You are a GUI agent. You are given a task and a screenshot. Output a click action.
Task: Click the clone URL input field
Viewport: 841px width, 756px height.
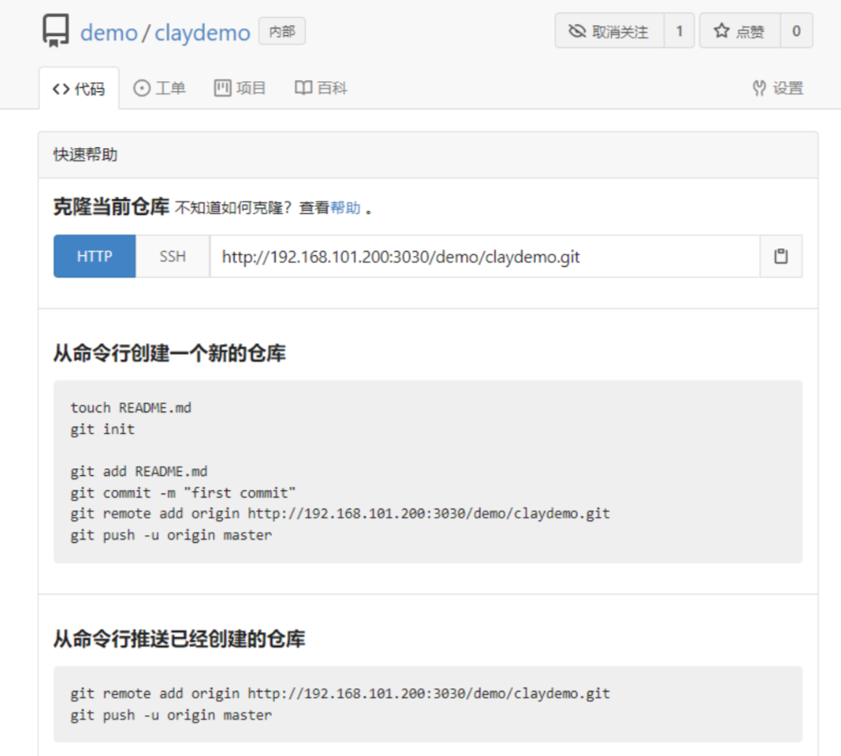coord(485,257)
